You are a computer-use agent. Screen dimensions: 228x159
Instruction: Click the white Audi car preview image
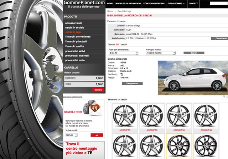(x=193, y=78)
